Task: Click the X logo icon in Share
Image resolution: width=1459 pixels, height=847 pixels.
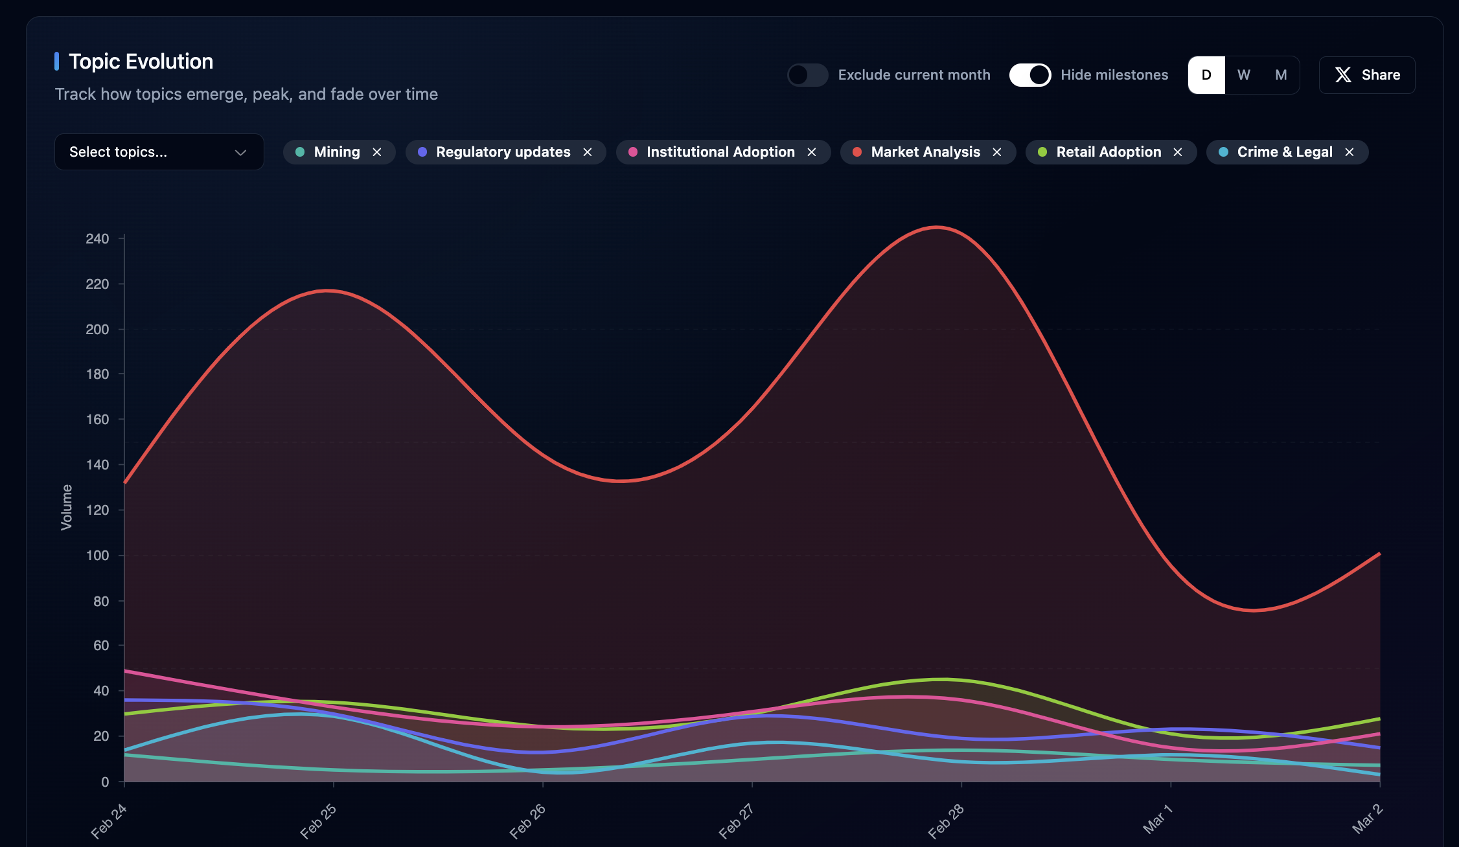Action: click(1343, 75)
